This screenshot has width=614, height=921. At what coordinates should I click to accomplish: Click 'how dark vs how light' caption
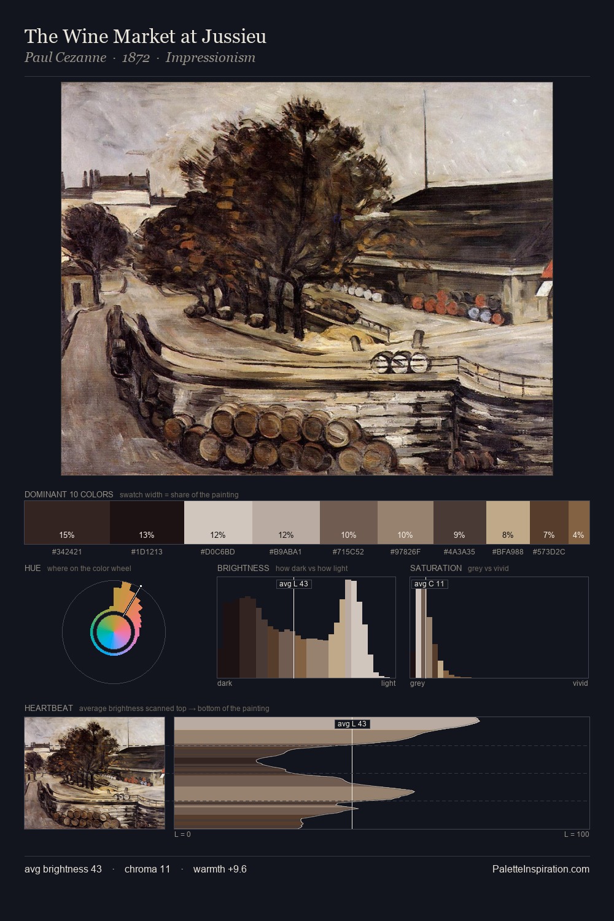pos(312,569)
